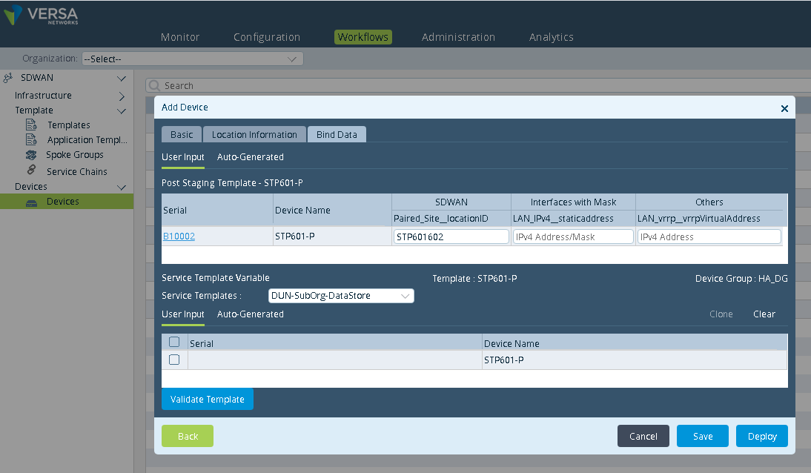The height and width of the screenshot is (473, 811).
Task: Click the Back button
Action: (x=188, y=436)
